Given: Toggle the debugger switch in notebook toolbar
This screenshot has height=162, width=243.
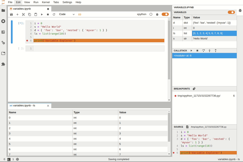Looking at the screenshot, I should [165, 14].
